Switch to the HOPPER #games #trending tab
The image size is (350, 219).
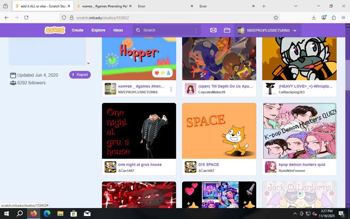(104, 6)
